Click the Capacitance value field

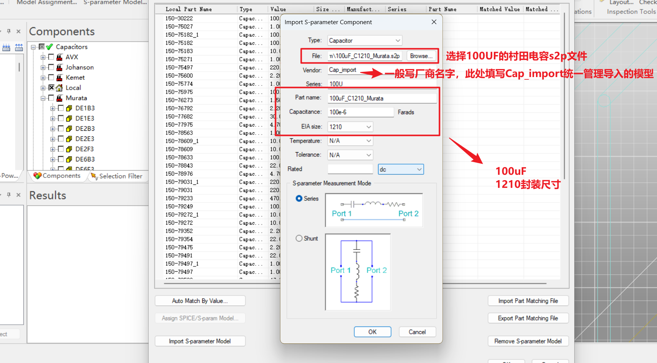coord(360,112)
